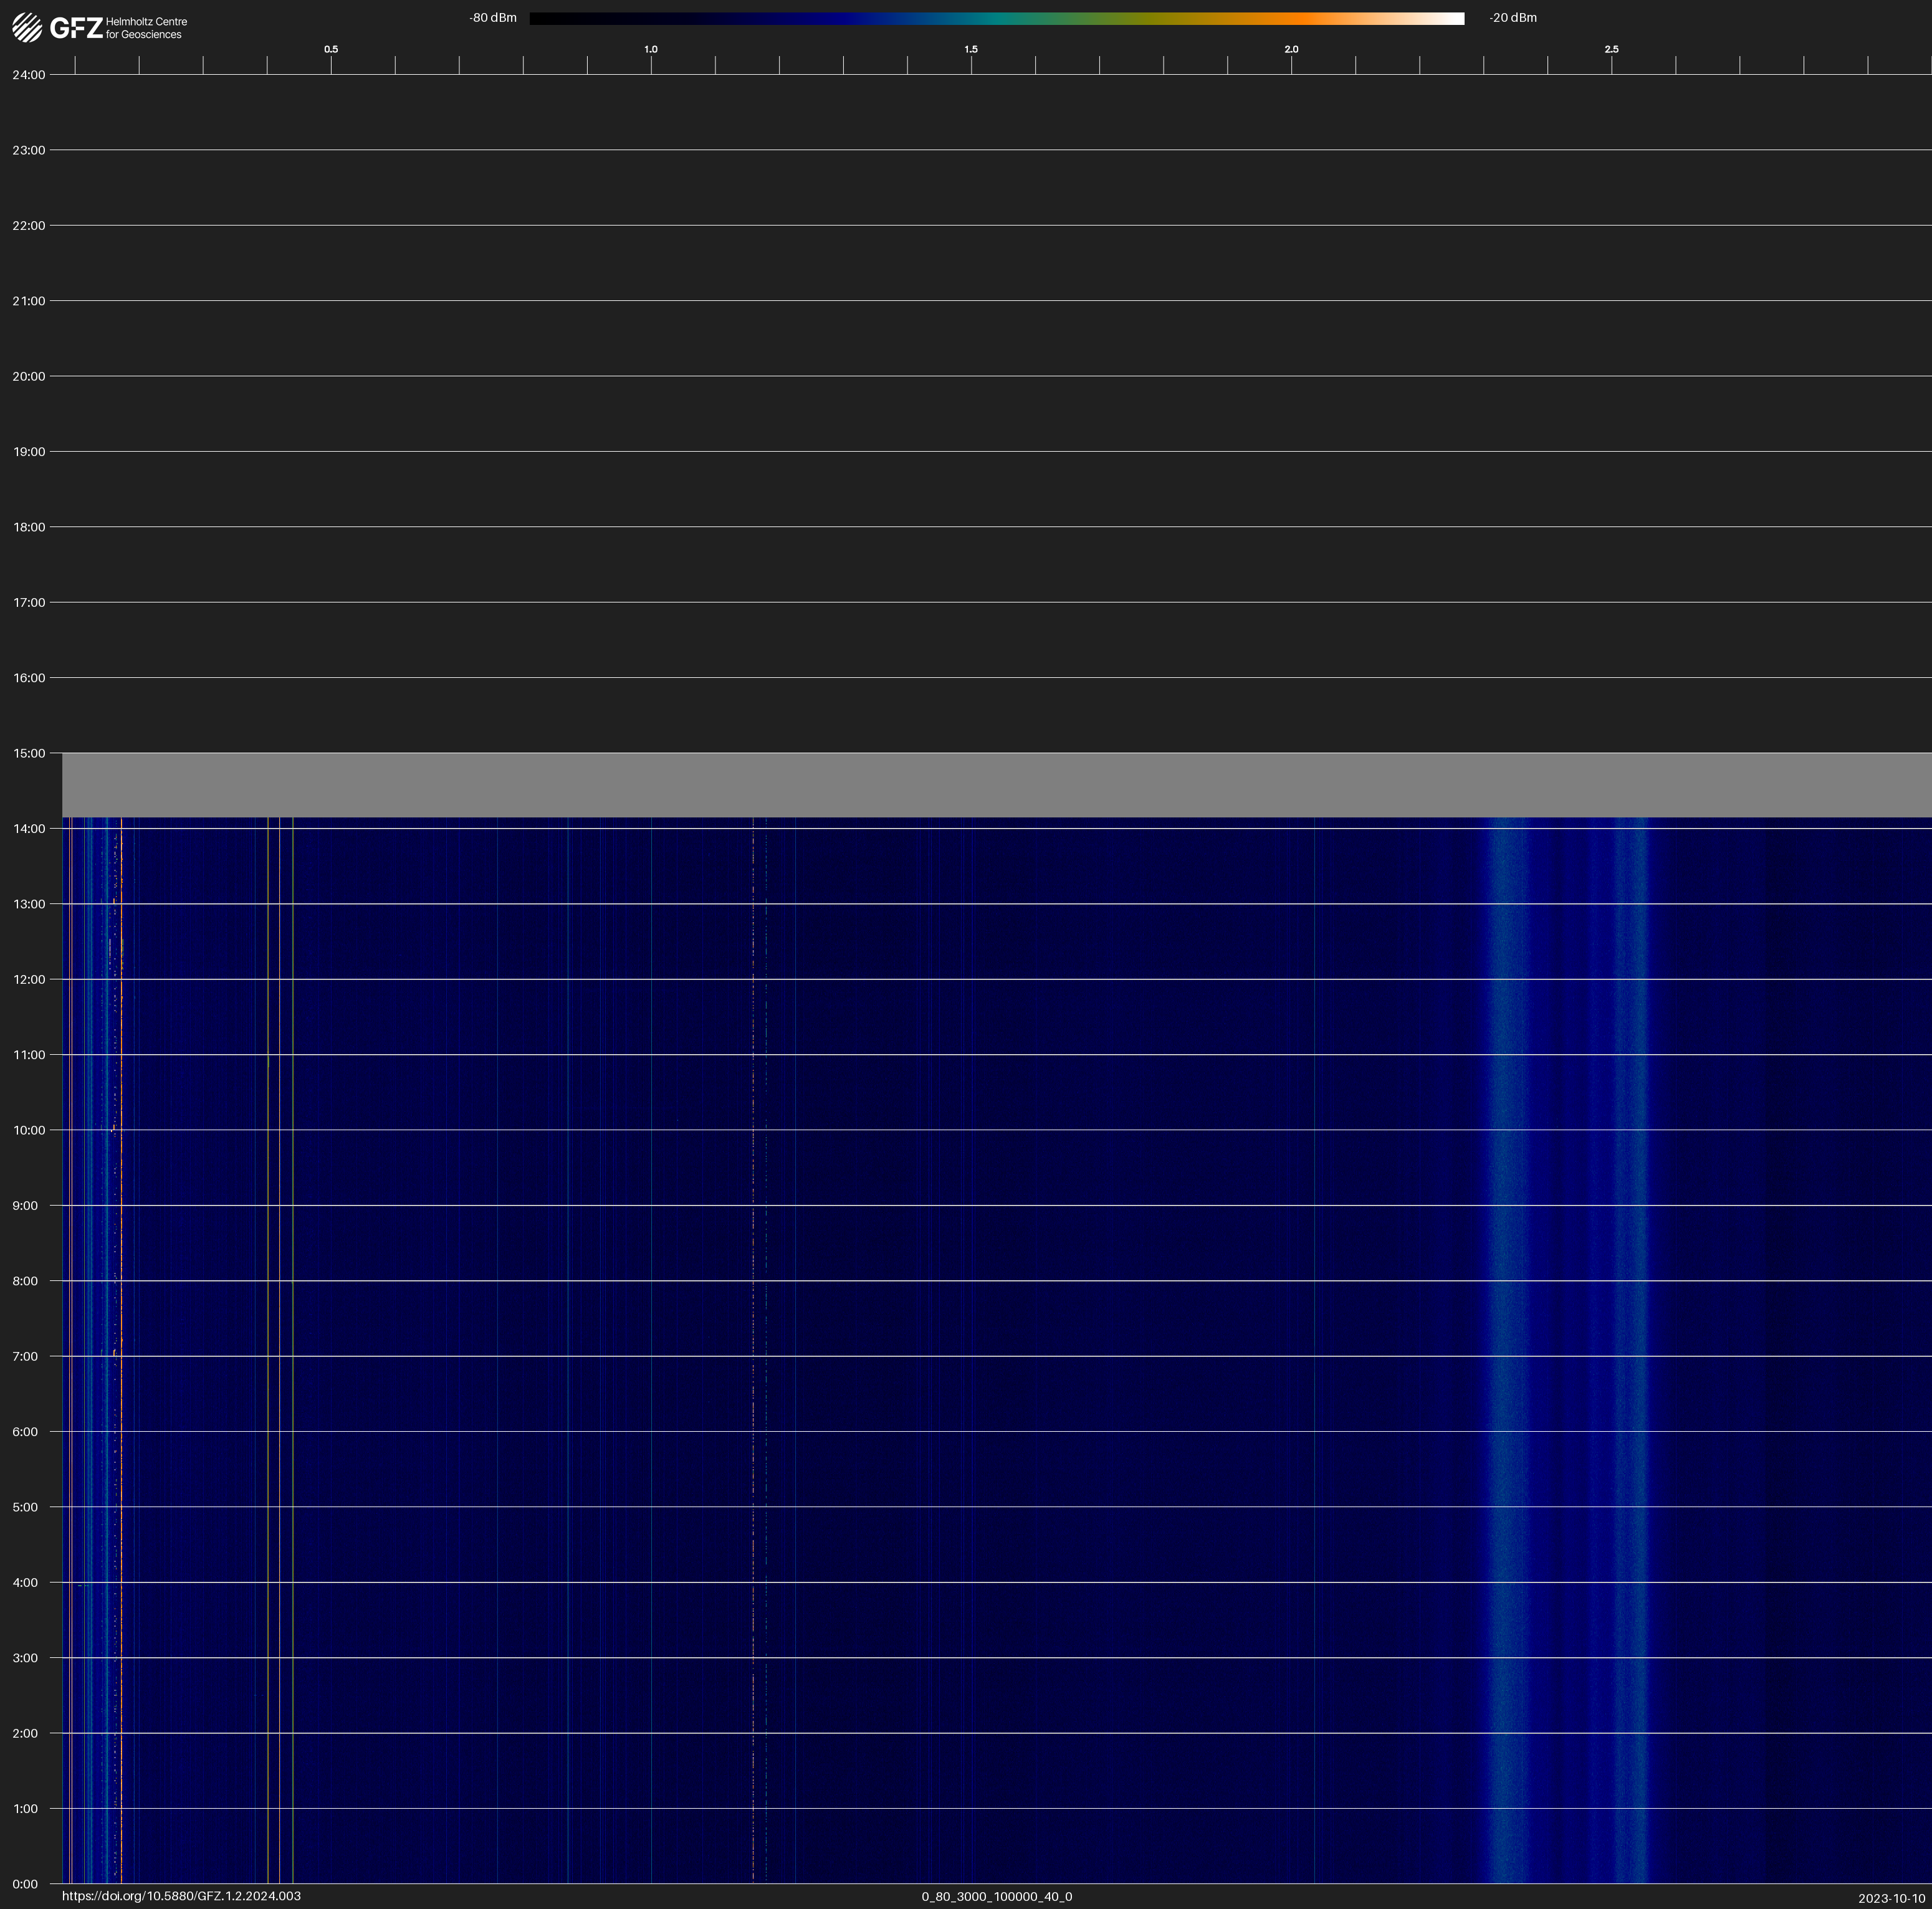Select the 12:00 time axis label
The image size is (1932, 1909).
(x=28, y=979)
